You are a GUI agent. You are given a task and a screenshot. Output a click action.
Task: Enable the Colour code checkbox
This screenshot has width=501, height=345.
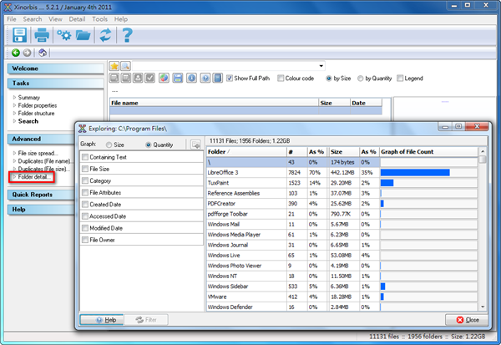(281, 79)
